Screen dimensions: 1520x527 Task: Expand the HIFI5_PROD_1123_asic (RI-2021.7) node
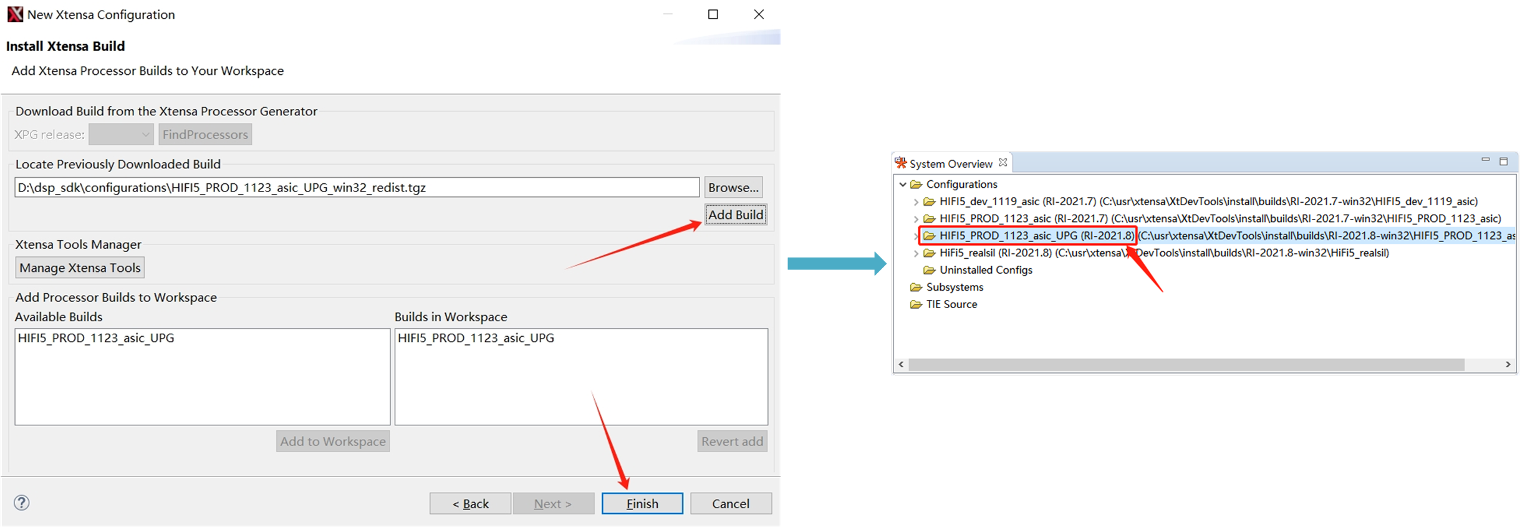pos(916,219)
